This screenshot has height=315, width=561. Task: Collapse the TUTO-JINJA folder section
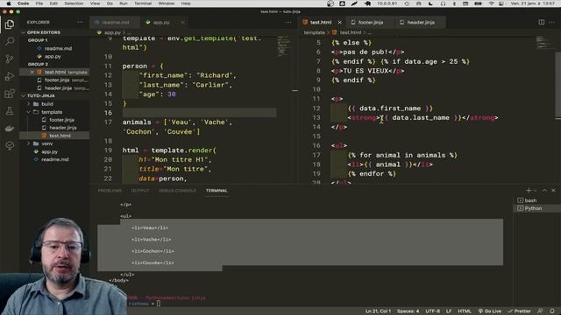[x=54, y=95]
